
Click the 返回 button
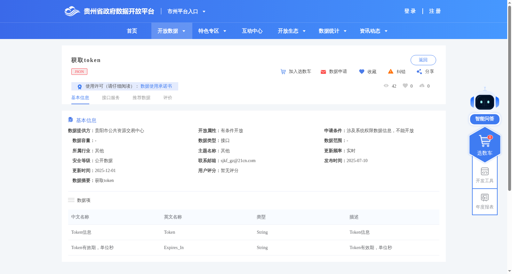(x=423, y=60)
